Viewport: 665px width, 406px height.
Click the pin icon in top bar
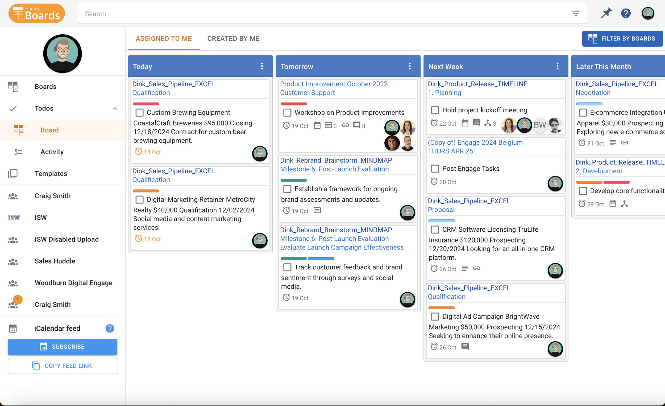(x=606, y=13)
